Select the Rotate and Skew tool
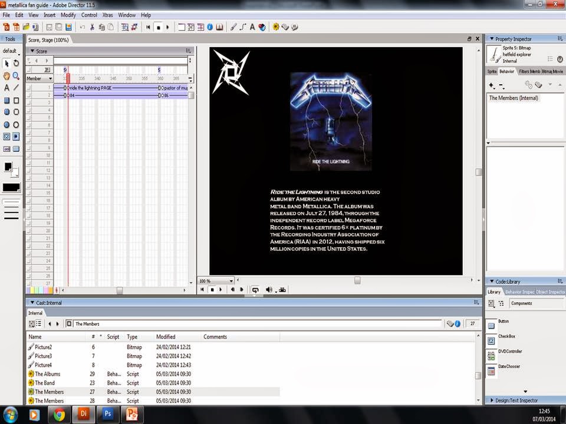The width and height of the screenshot is (566, 424). click(17, 63)
